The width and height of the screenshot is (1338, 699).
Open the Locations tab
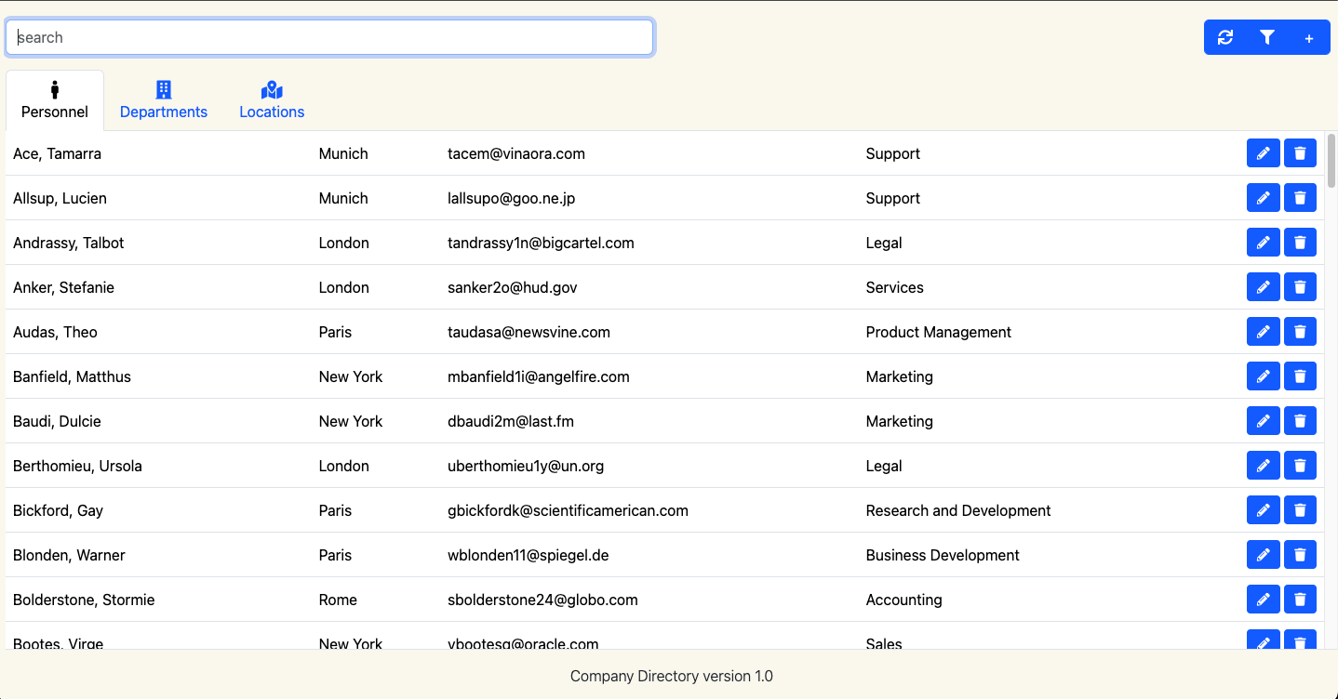click(272, 100)
